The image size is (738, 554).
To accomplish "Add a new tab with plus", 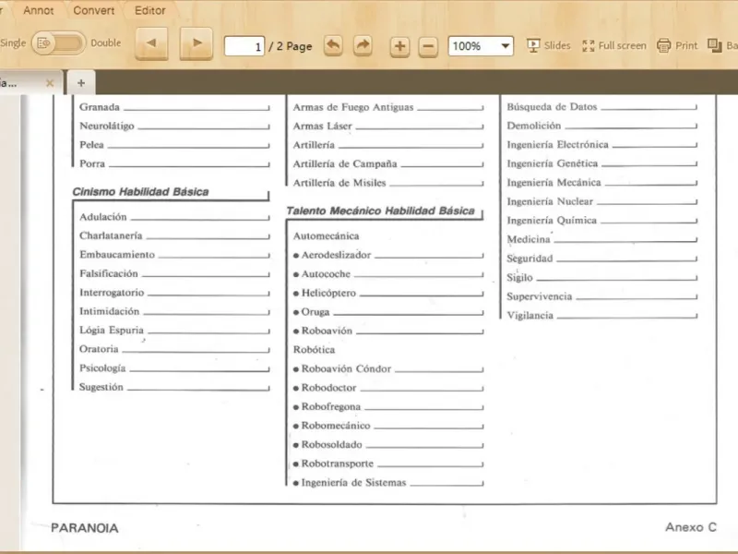I will pos(81,83).
